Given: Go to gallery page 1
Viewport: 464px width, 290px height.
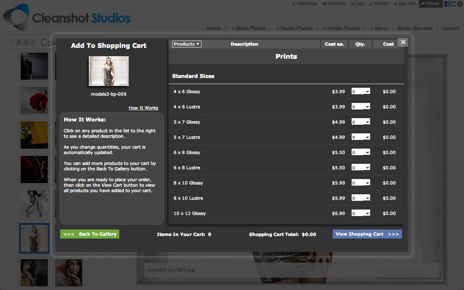Looking at the screenshot, I should point(12,42).
